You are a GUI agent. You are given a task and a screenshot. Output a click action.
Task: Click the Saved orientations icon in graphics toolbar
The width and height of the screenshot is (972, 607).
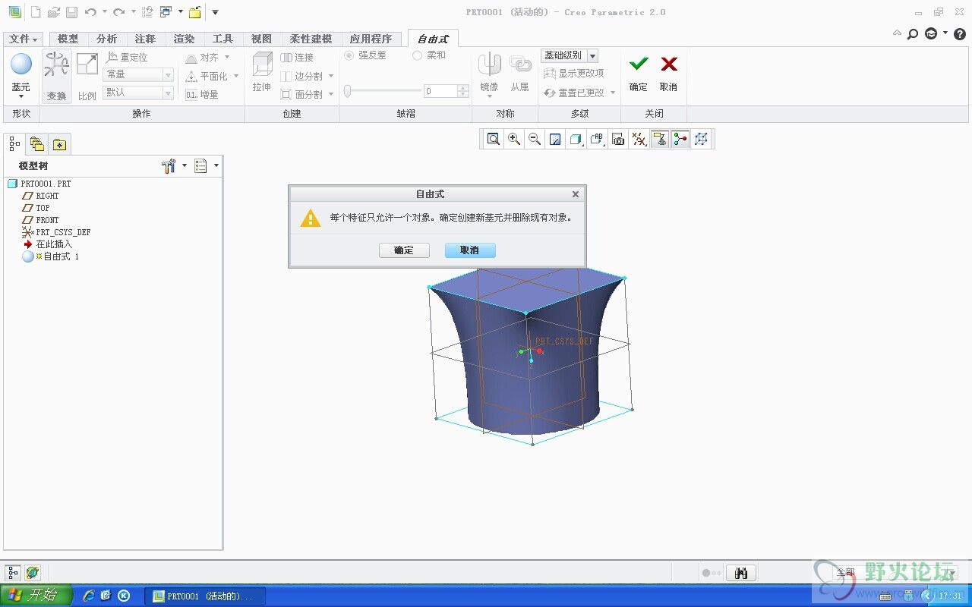[597, 139]
